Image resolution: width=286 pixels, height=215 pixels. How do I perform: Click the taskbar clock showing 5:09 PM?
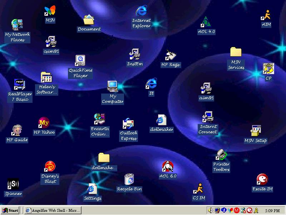coord(272,210)
